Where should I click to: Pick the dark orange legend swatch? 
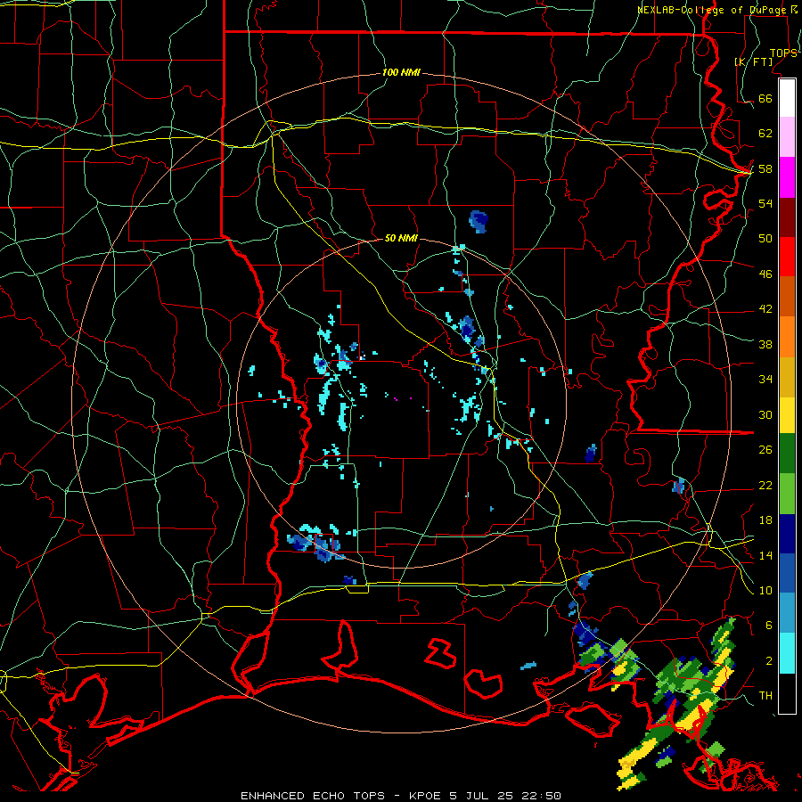click(x=787, y=297)
